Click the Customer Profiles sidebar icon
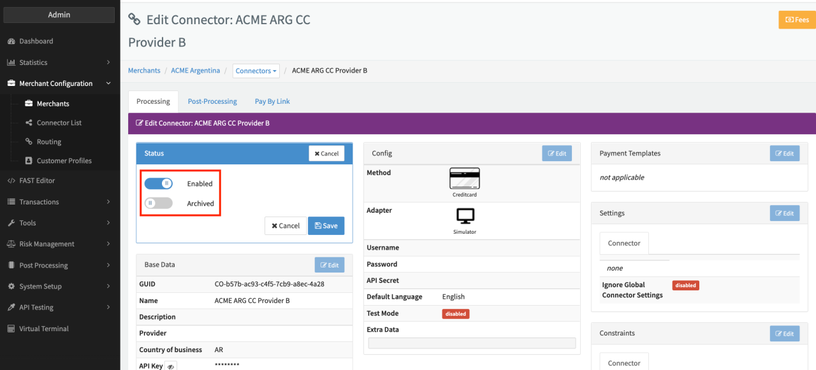 (29, 161)
